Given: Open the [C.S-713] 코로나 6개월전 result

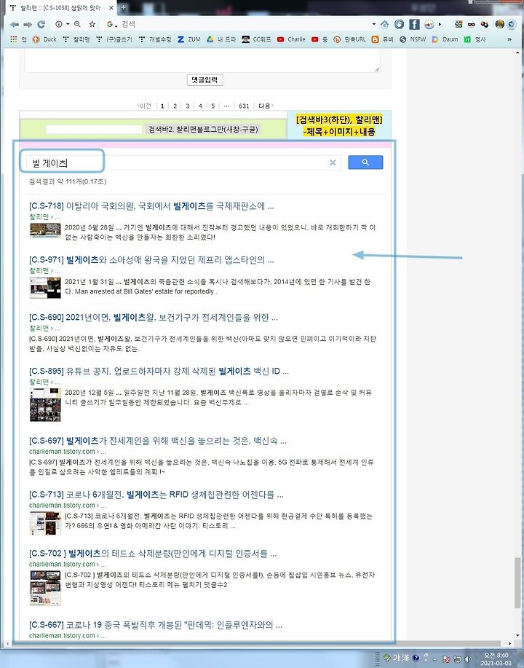Looking at the screenshot, I should pos(156,495).
